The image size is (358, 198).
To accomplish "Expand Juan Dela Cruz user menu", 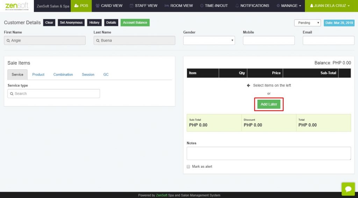I will (x=330, y=6).
